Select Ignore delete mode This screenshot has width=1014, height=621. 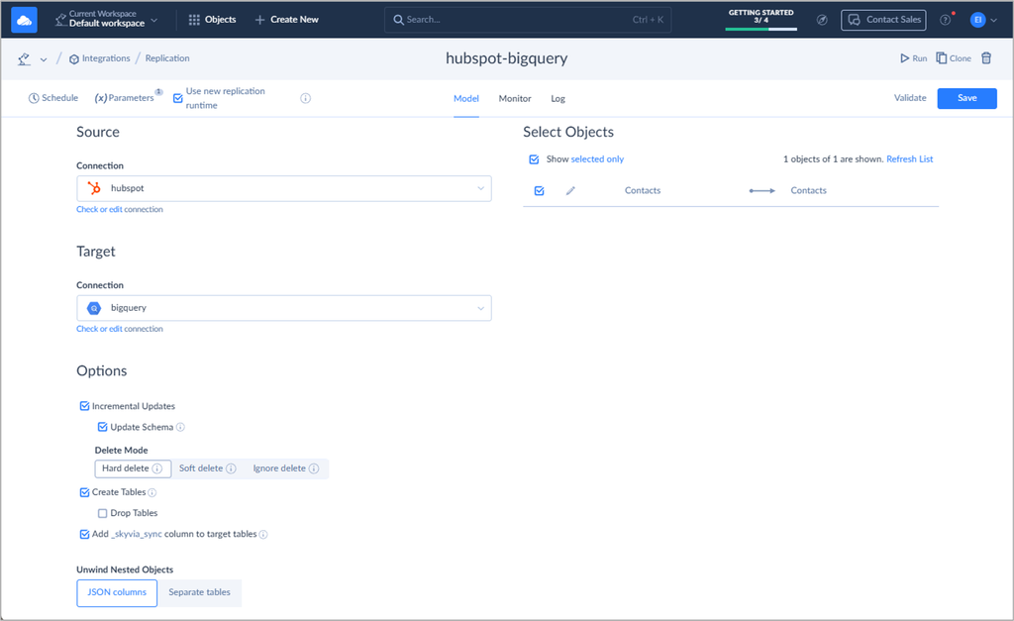(x=286, y=468)
